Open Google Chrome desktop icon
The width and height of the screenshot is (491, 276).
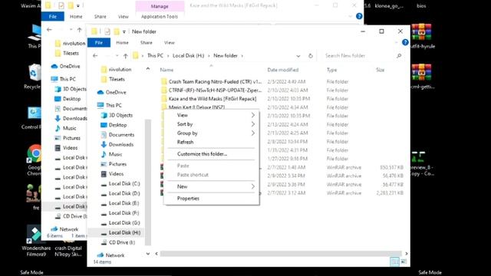click(x=35, y=160)
